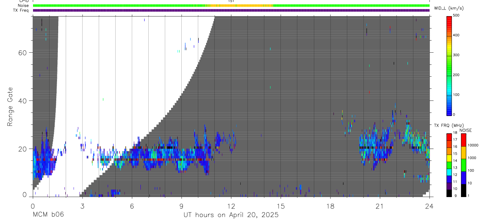Click the y-axis tick label '60'
The height and width of the screenshot is (223, 483).
(x=22, y=53)
